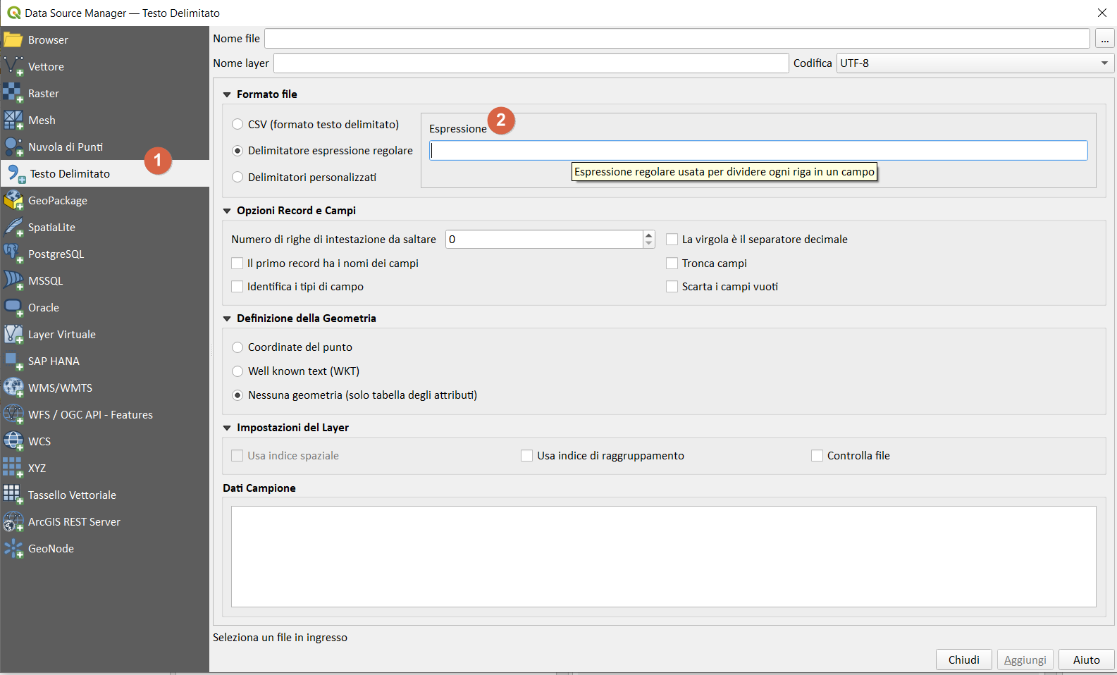Select the GeoPackage icon in sidebar
This screenshot has height=675, width=1117.
(x=13, y=201)
